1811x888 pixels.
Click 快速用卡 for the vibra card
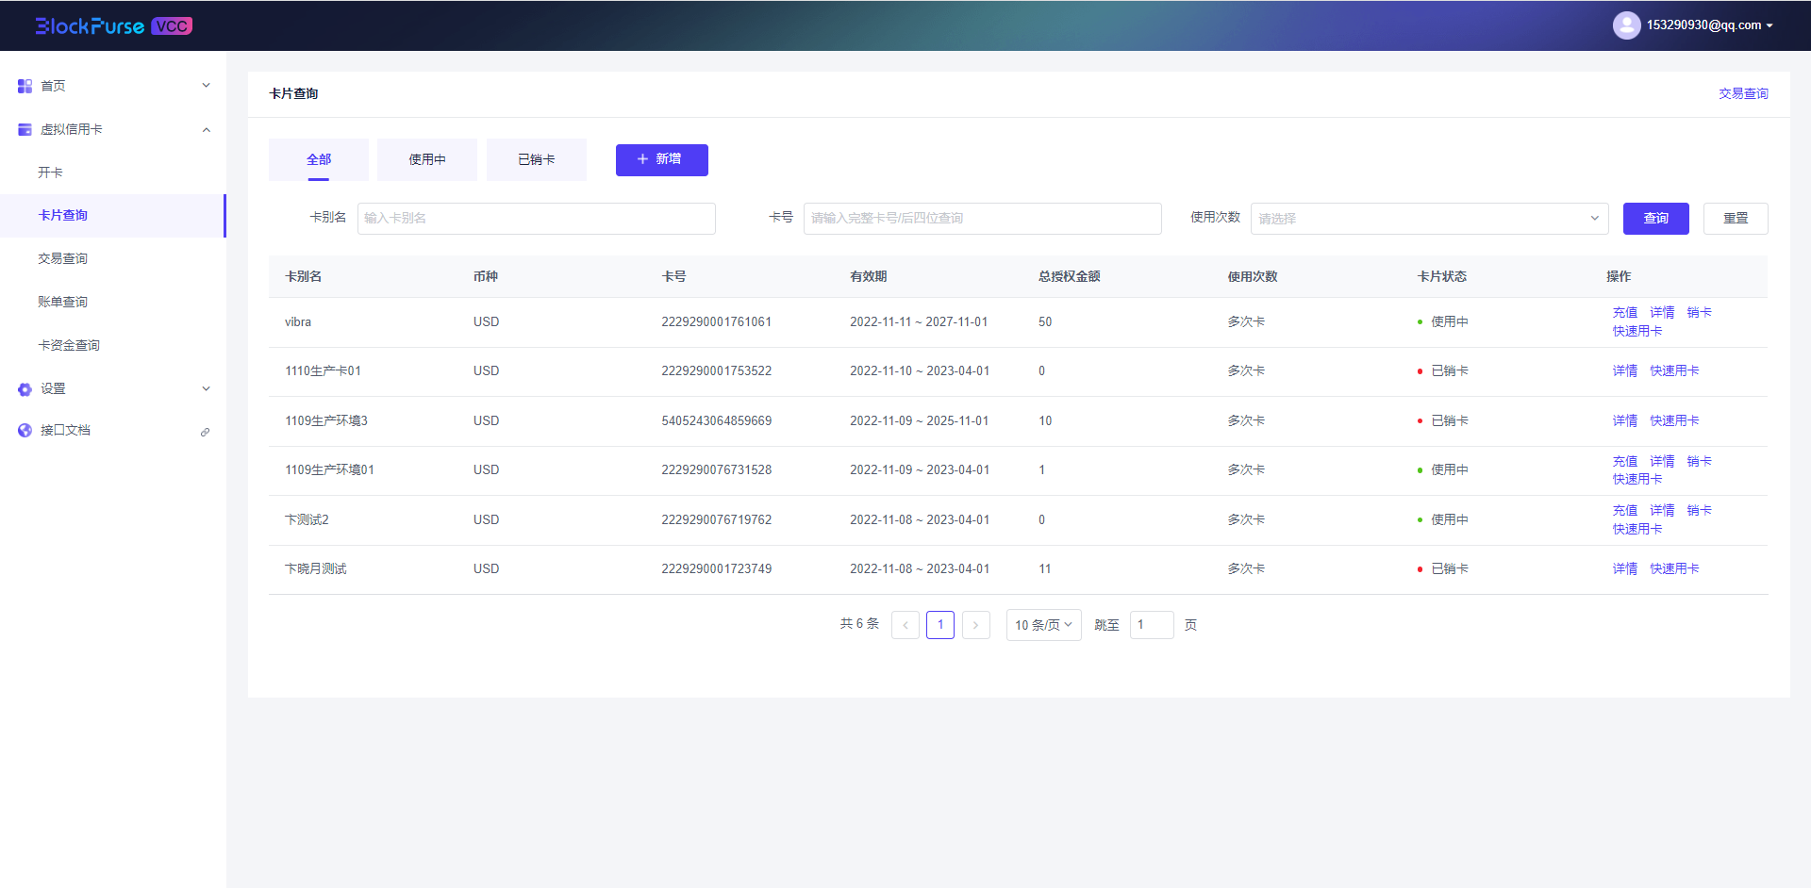click(1637, 331)
